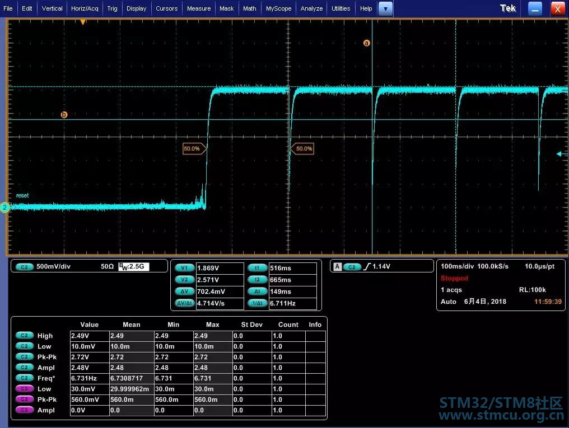Expand the menu bar mode dropdown arrow
This screenshot has height=428, width=569.
tap(386, 8)
